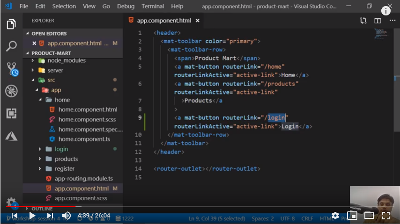Screen dimensions: 400x224
Task: Open the Search view in activity bar
Action: point(11,46)
